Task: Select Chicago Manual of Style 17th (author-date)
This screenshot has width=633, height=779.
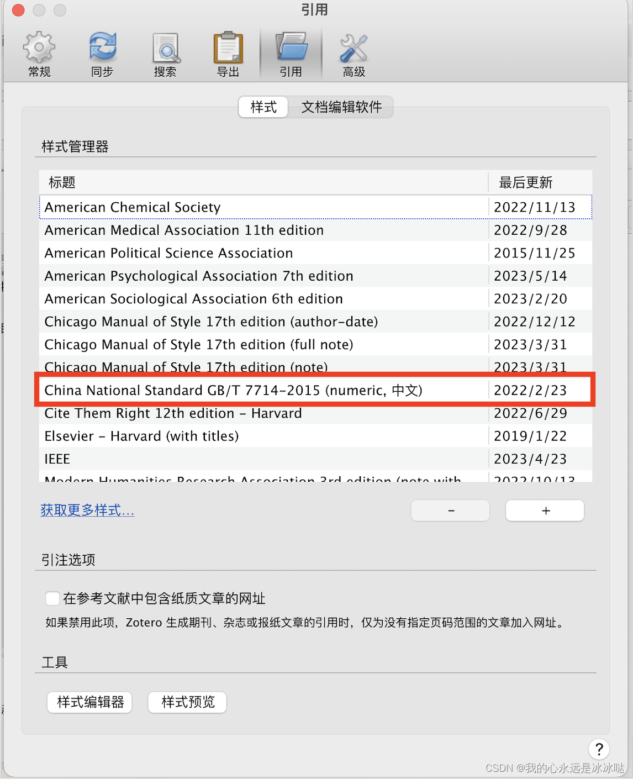Action: [315, 322]
